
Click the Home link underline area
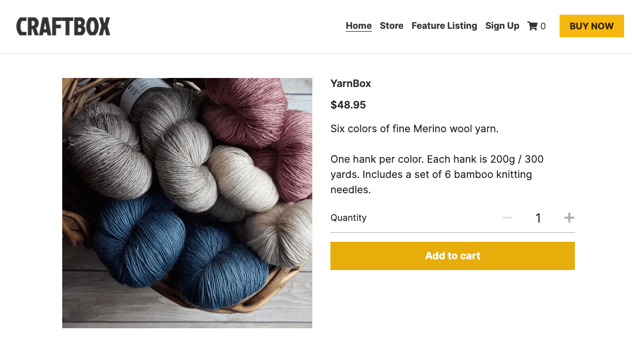pos(359,32)
